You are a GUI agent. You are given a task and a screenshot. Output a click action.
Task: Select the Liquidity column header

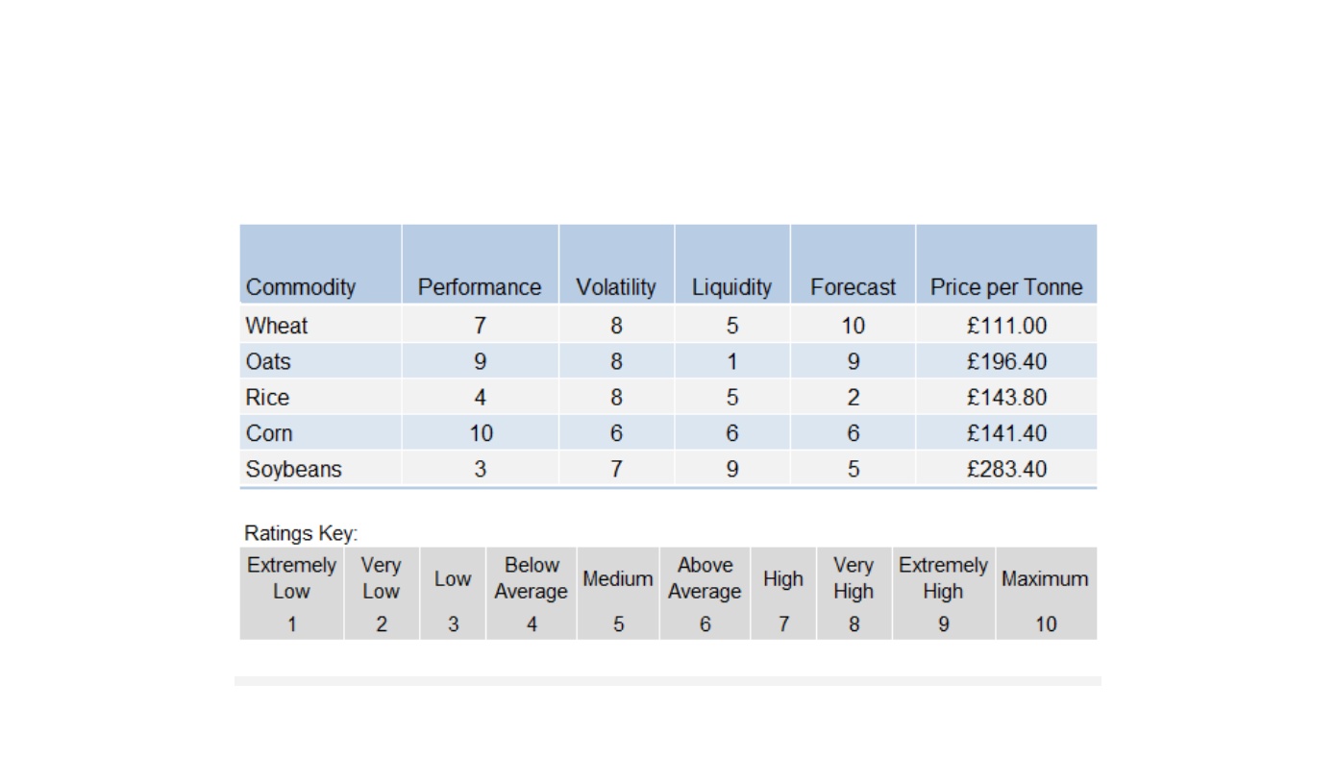tap(731, 287)
